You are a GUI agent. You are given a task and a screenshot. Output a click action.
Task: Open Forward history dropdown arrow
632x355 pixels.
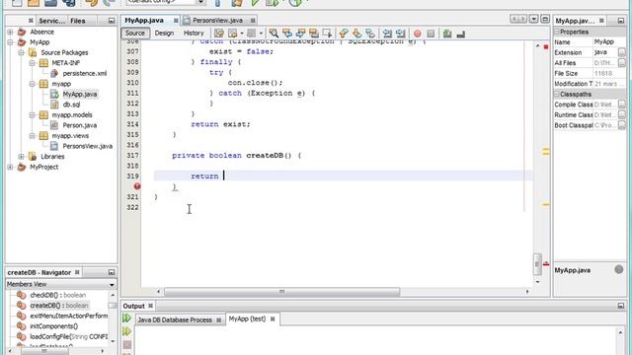[261, 33]
